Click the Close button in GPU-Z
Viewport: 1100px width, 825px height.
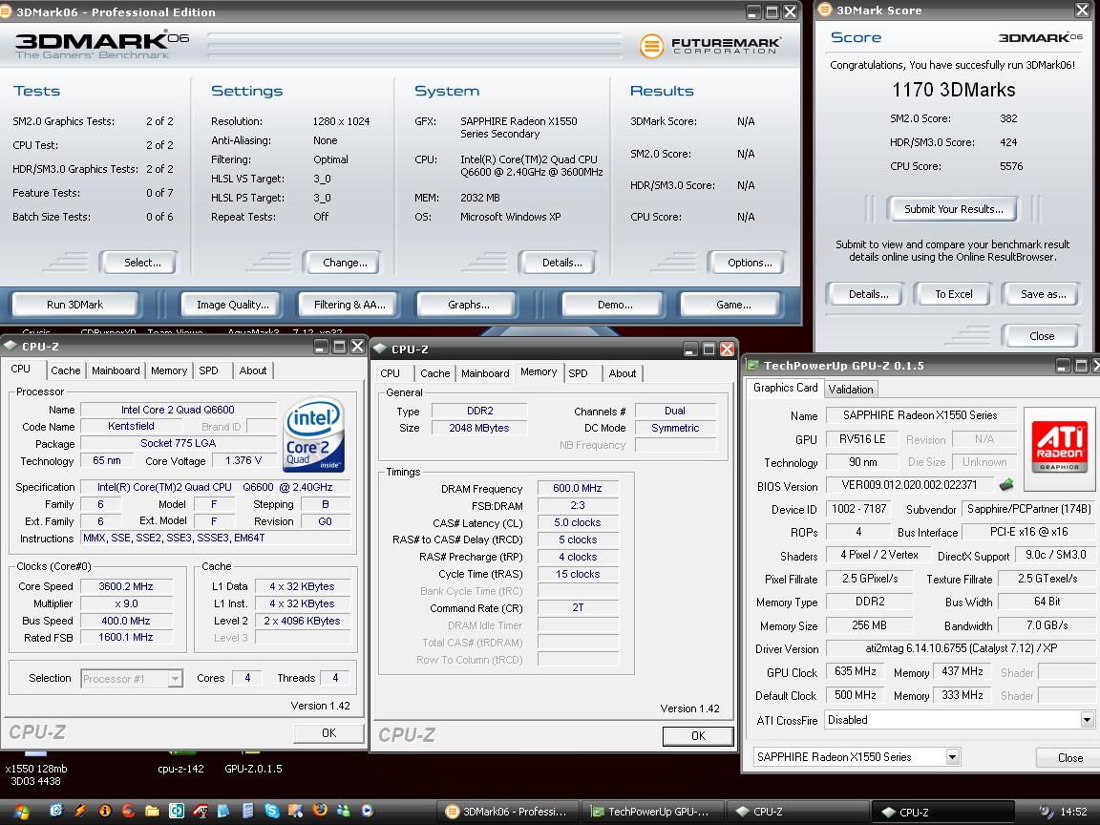pos(1069,757)
